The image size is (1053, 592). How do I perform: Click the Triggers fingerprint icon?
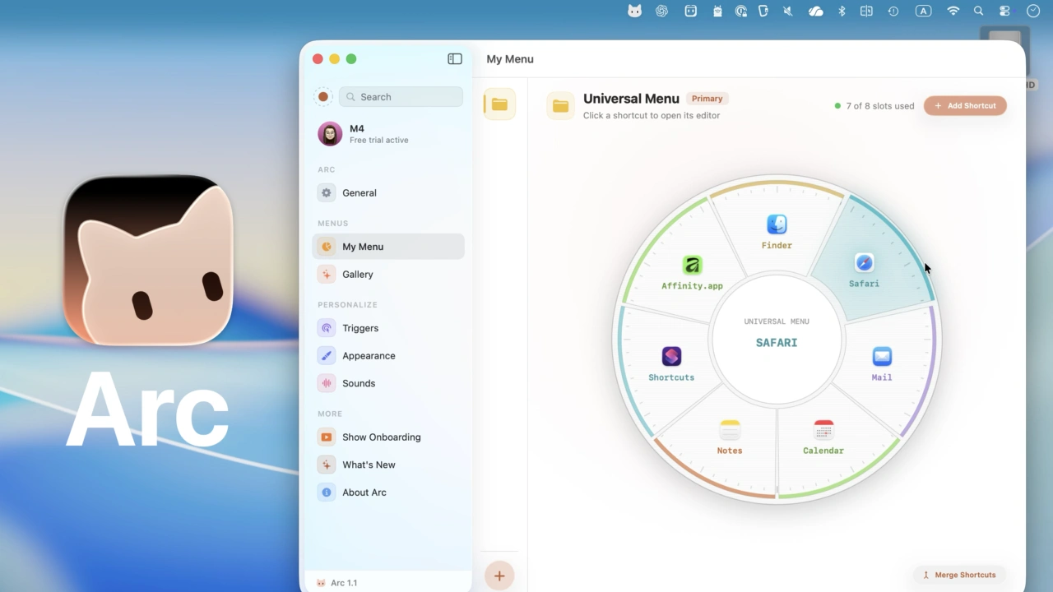click(327, 328)
